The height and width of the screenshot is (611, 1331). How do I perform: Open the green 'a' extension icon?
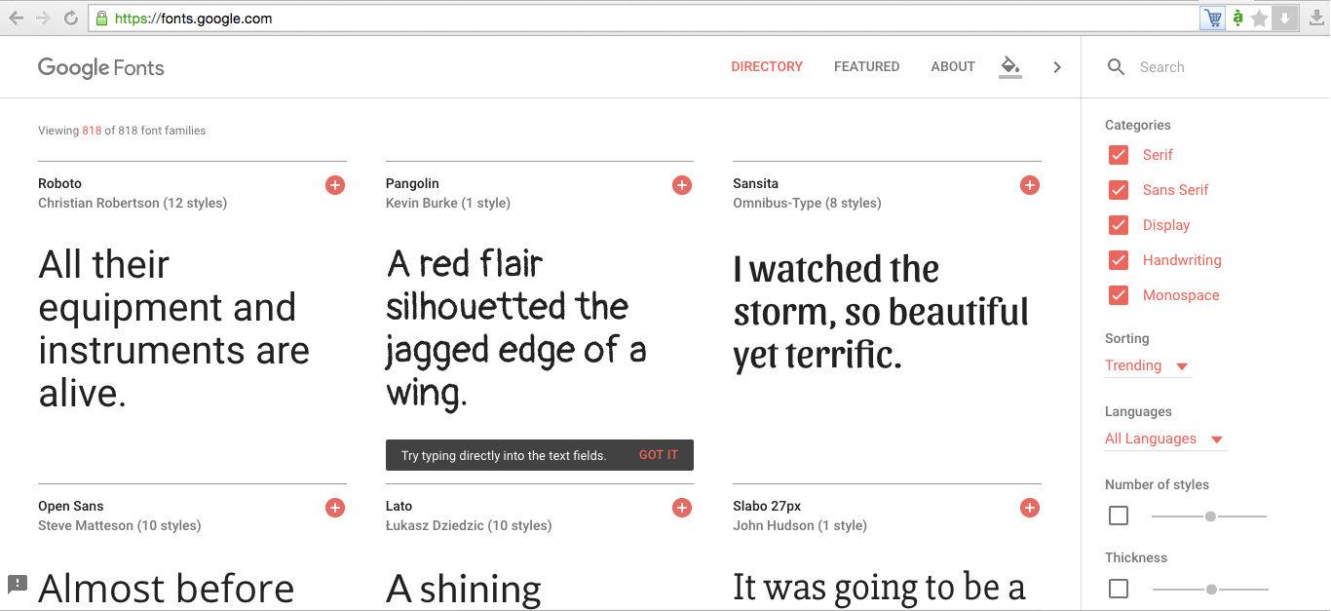pyautogui.click(x=1237, y=18)
